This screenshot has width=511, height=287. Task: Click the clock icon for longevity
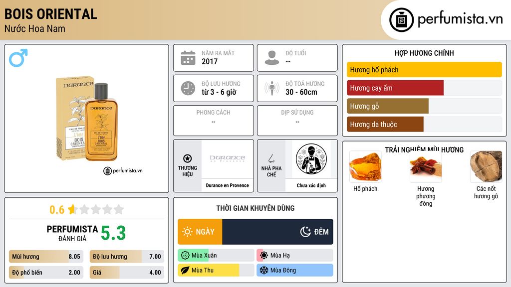[188, 88]
